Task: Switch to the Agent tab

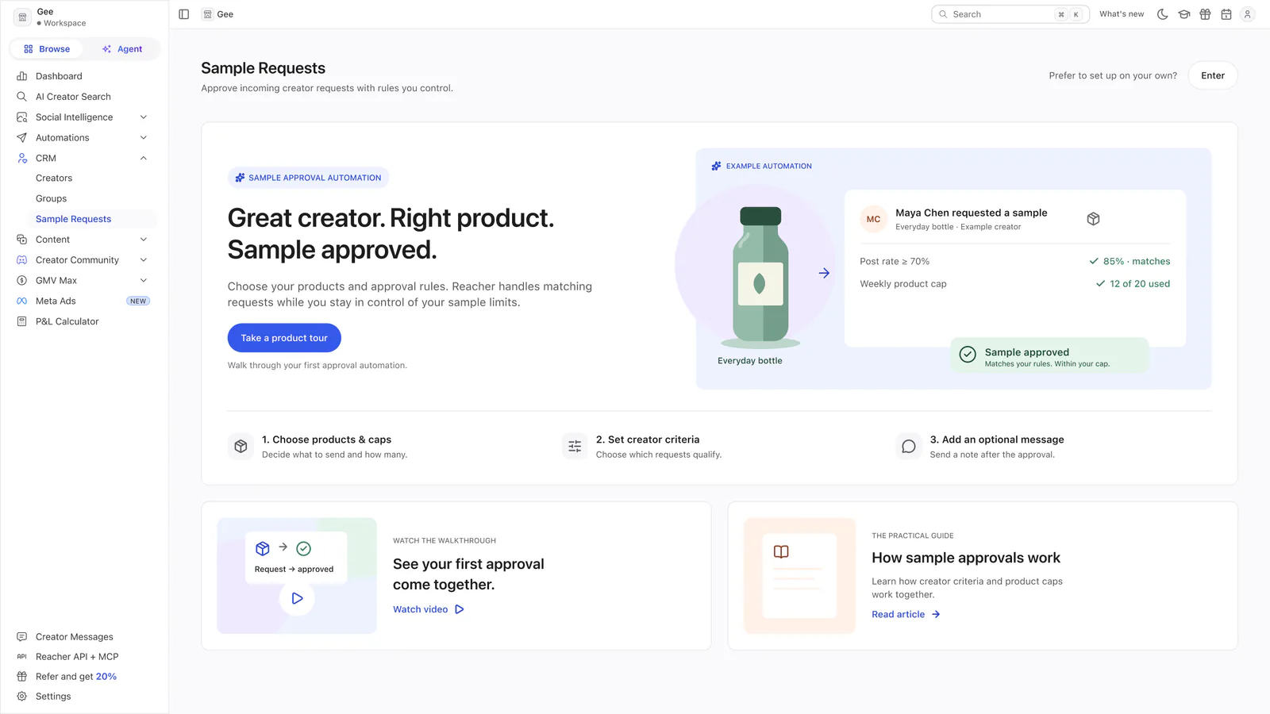Action: pos(122,49)
